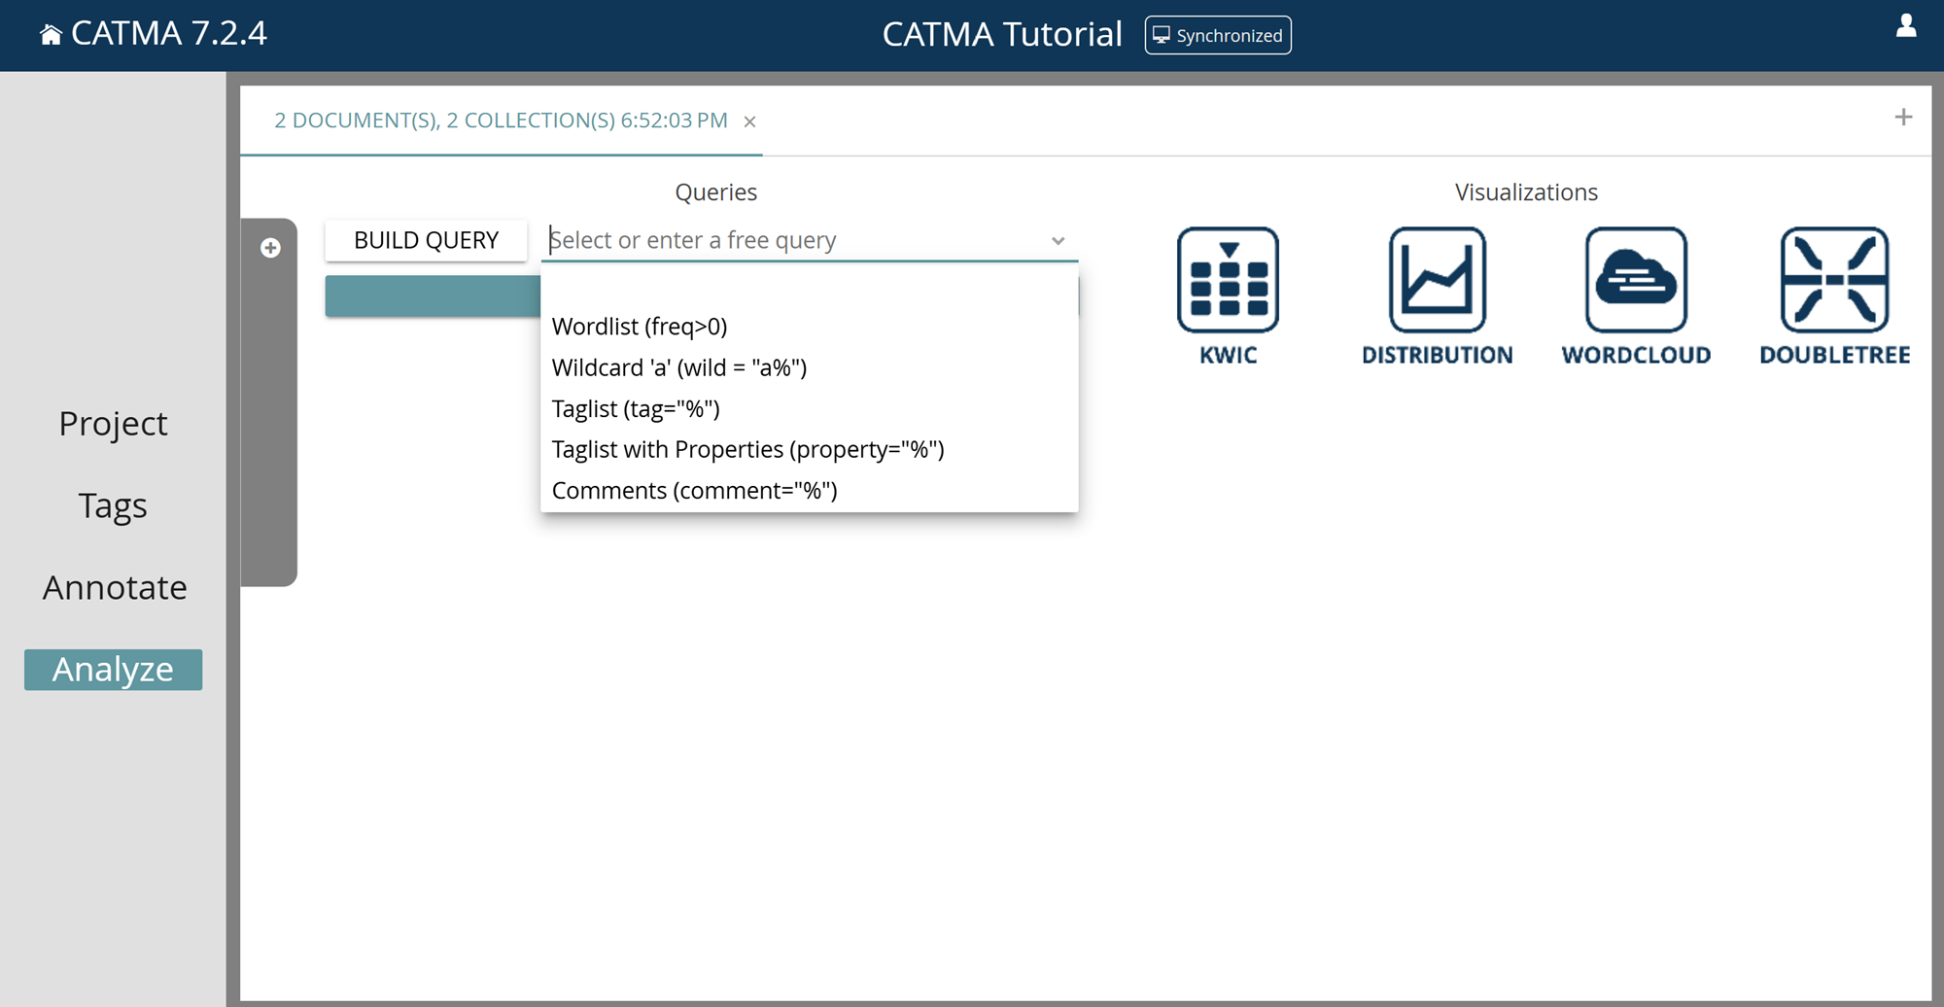This screenshot has width=1944, height=1007.
Task: Open the KWIC visualization
Action: (x=1228, y=282)
